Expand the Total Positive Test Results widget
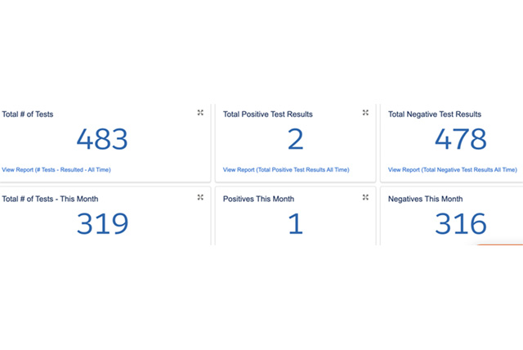Viewport: 523px width, 350px height. pos(365,113)
